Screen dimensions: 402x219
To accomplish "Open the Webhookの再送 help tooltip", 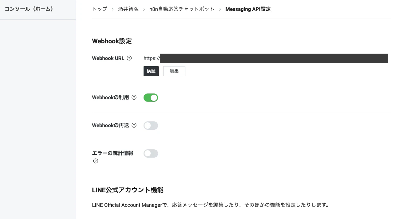I will (x=134, y=125).
